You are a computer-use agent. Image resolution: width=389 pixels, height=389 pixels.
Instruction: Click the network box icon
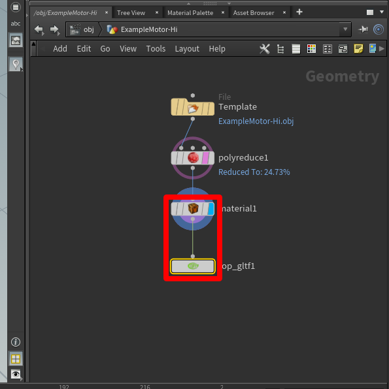(x=343, y=49)
